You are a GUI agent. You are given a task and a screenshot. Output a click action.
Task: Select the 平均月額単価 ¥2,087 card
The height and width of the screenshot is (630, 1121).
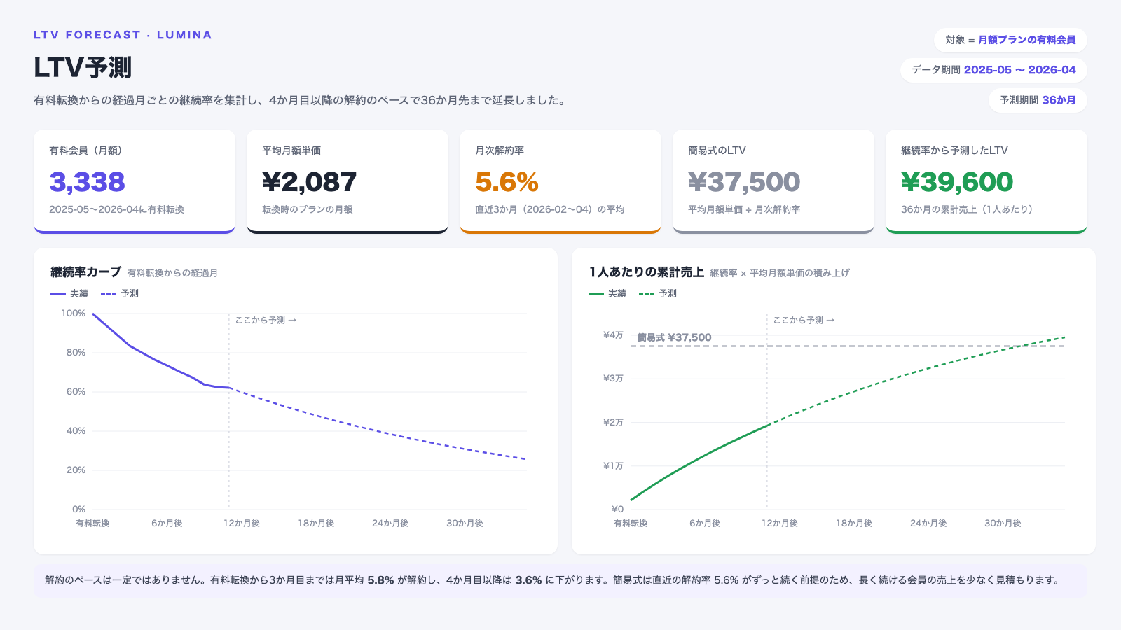348,181
